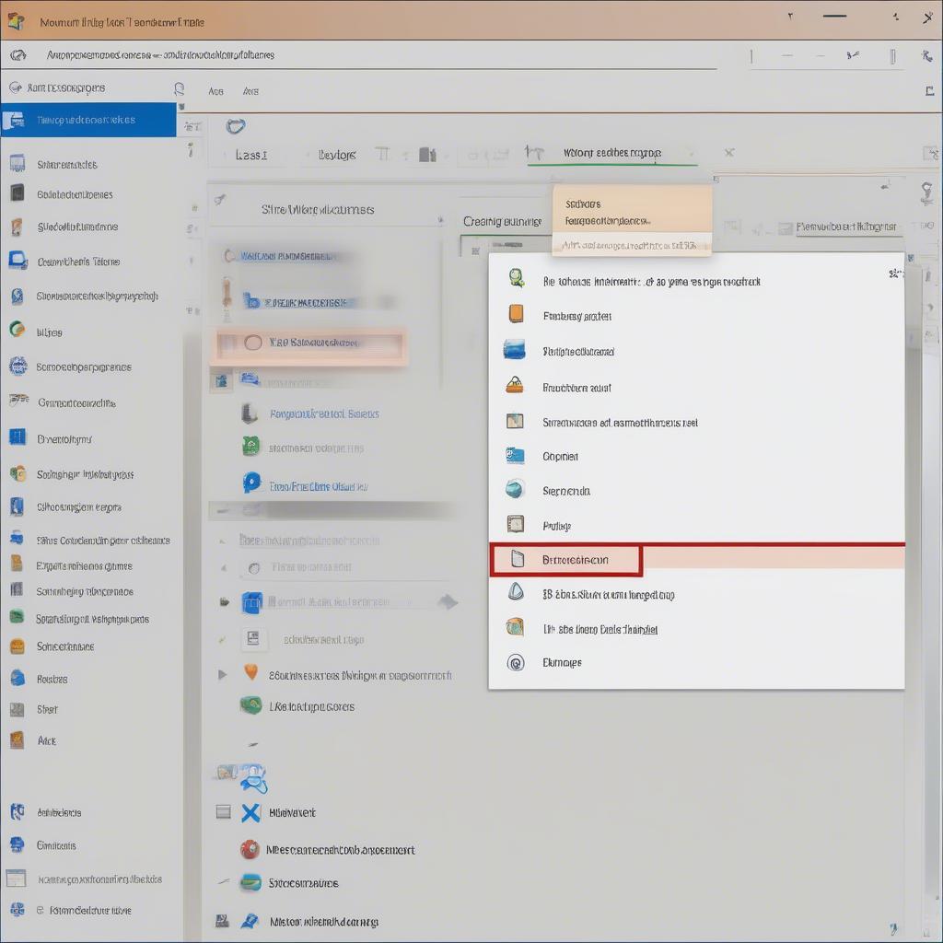Viewport: 943px width, 943px height.
Task: Open the map icon entry in the popup menu
Action: [x=696, y=422]
